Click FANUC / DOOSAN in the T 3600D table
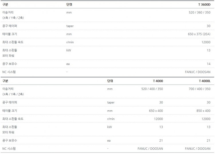 [x=198, y=72]
